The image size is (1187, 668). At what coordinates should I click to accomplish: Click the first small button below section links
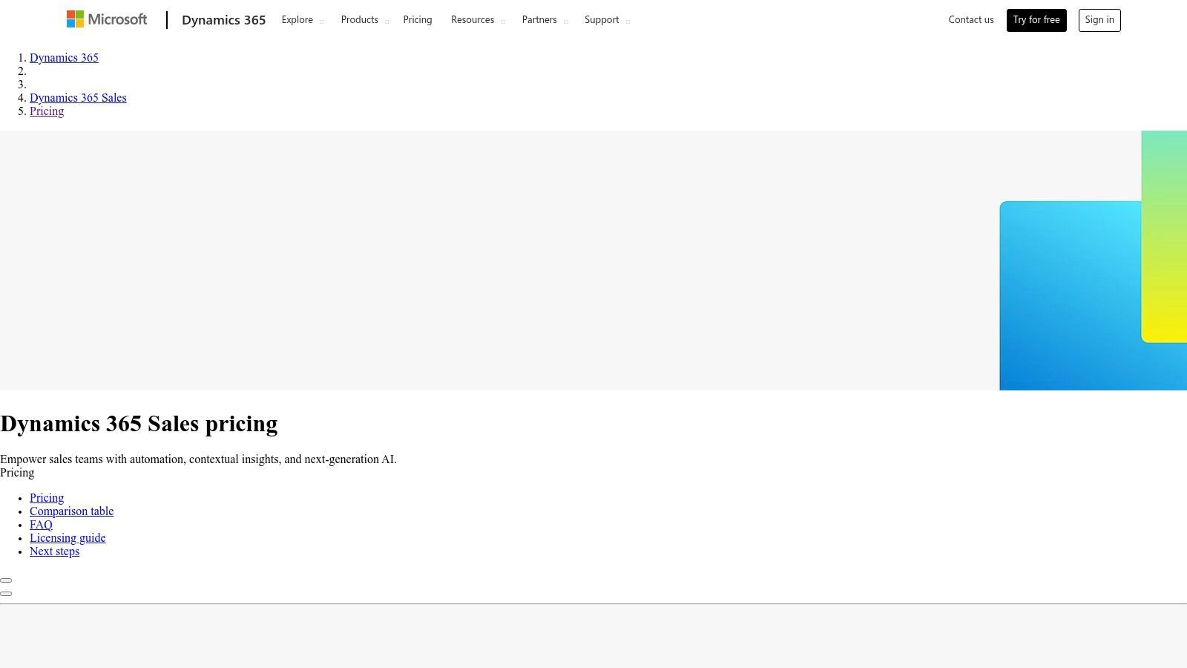6,580
